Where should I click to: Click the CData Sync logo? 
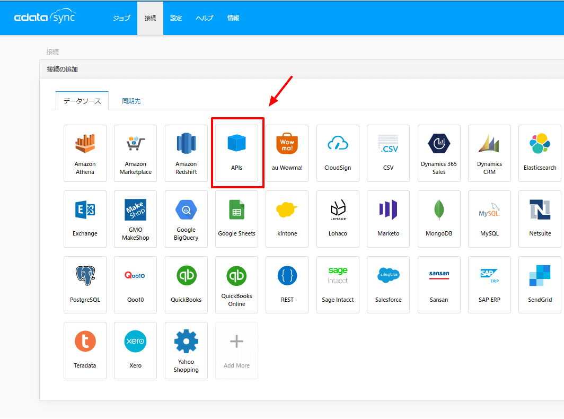click(x=45, y=17)
